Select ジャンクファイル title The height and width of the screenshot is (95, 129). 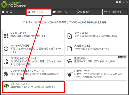(81, 33)
